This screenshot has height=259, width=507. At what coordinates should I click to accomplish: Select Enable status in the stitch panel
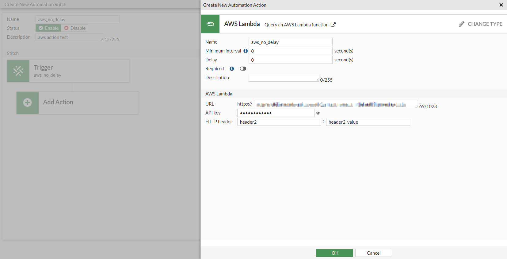tap(48, 28)
